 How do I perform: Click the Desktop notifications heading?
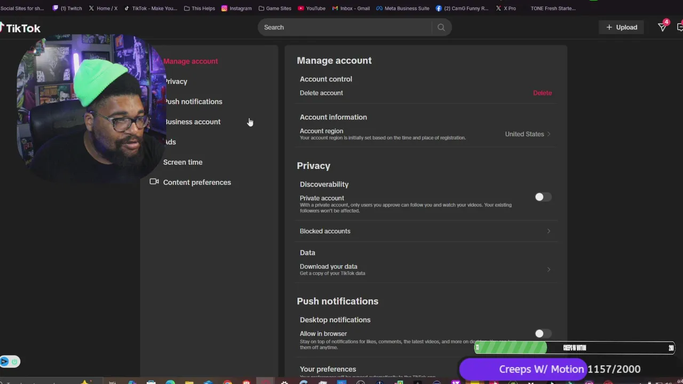pos(335,320)
